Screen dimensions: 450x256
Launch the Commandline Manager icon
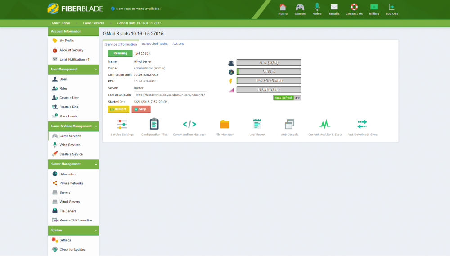(x=189, y=124)
